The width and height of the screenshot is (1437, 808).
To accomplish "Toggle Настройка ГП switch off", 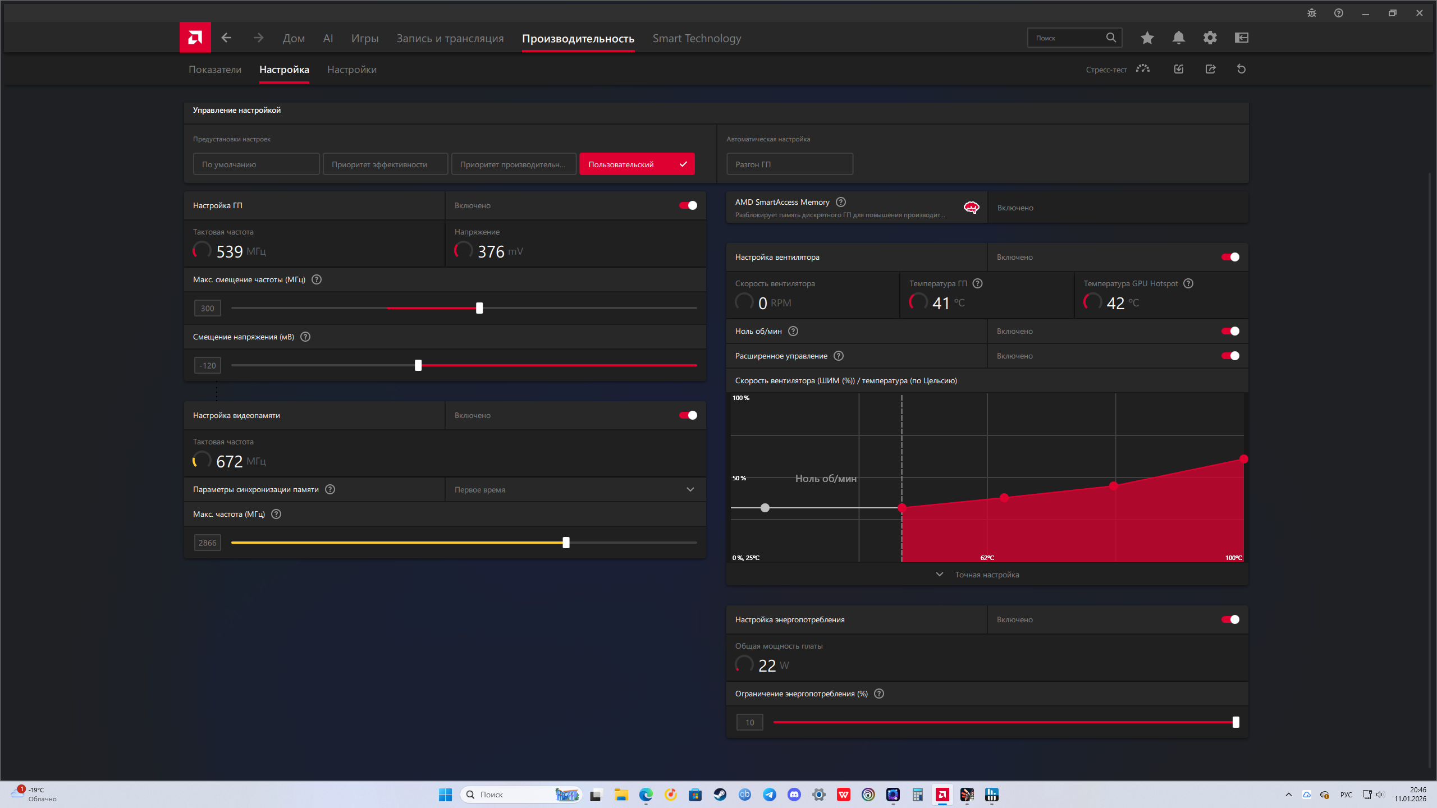I will coord(688,205).
